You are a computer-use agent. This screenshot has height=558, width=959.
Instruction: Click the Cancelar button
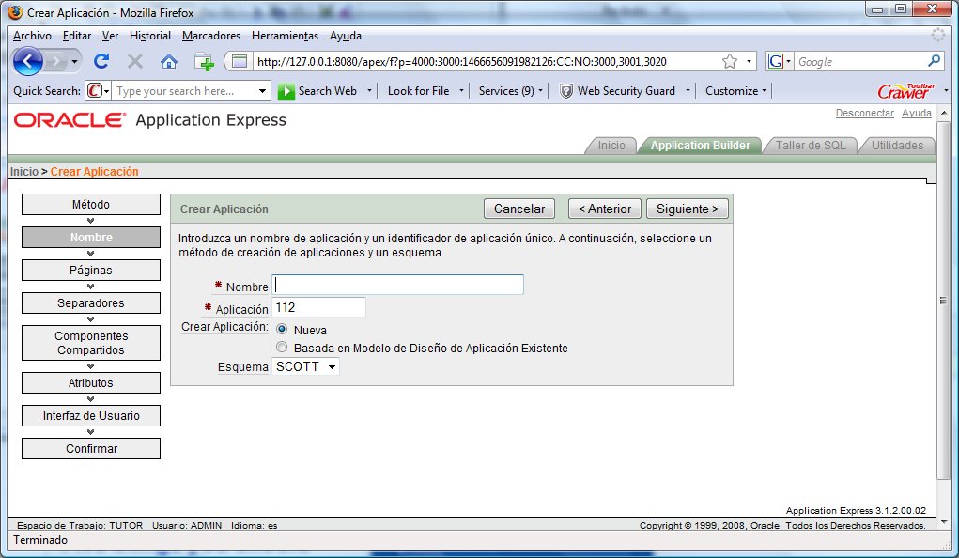coord(519,209)
